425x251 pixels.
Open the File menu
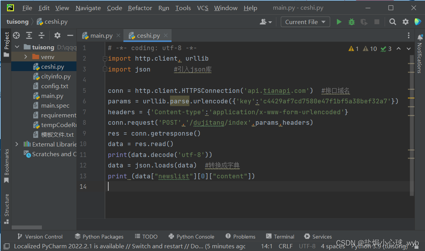tap(27, 8)
